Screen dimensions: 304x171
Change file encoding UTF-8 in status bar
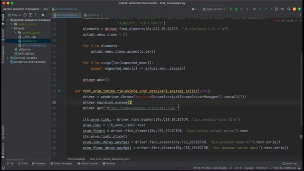pyautogui.click(x=238, y=168)
